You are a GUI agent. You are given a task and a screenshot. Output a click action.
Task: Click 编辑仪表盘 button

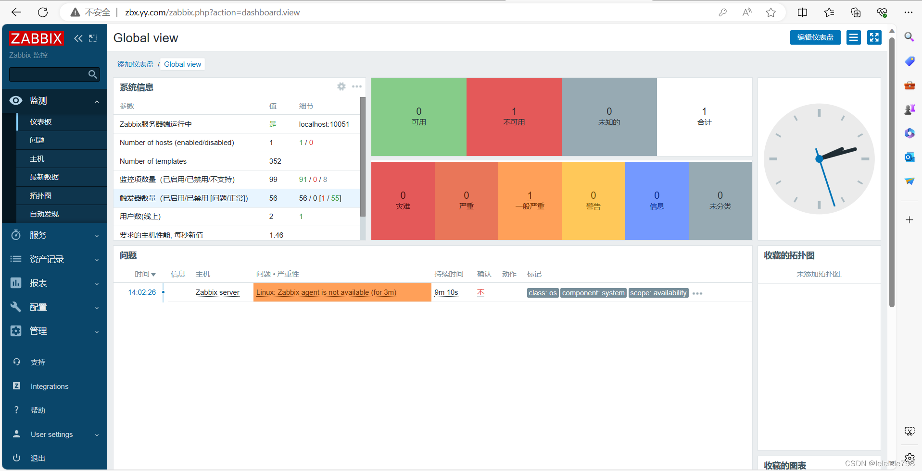click(815, 37)
